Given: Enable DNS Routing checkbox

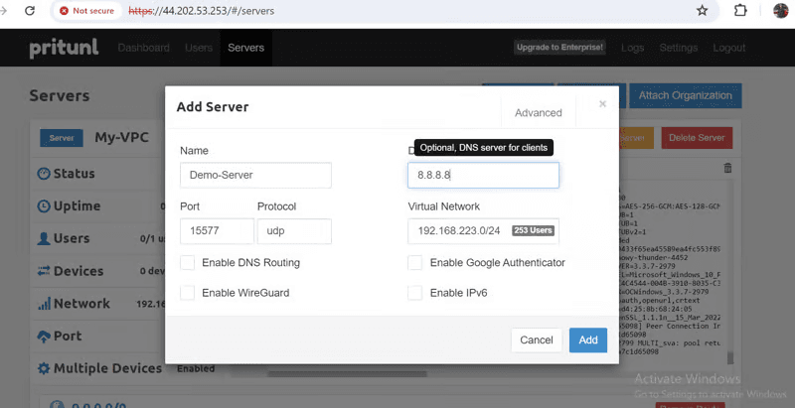Looking at the screenshot, I should (x=187, y=263).
